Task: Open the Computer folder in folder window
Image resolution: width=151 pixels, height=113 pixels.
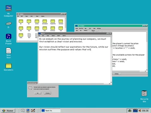Action: pyautogui.click(x=37, y=29)
